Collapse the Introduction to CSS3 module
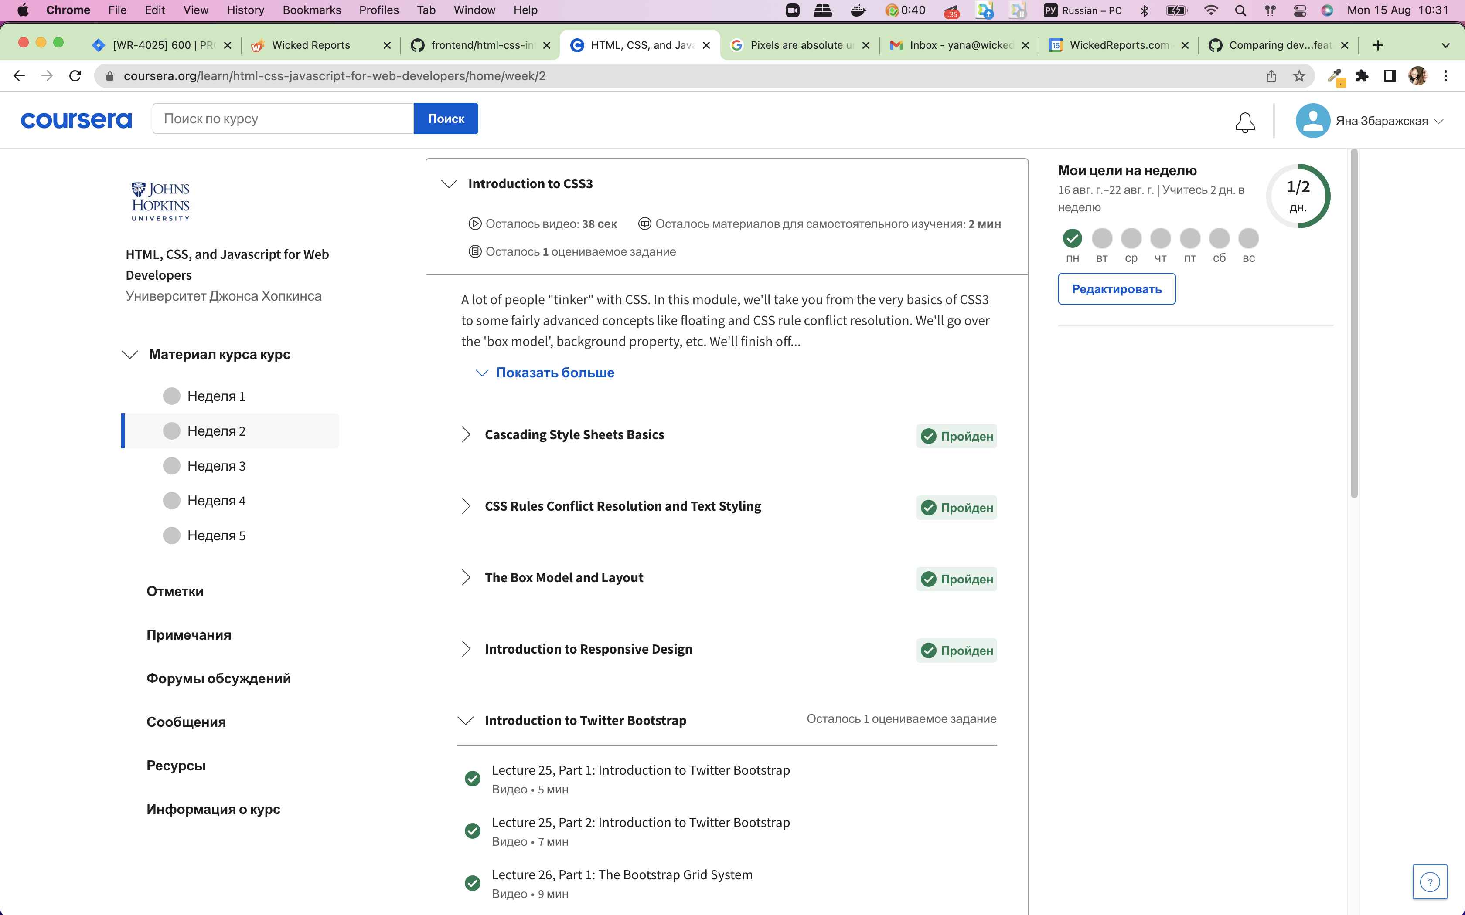The height and width of the screenshot is (915, 1465). 449,183
